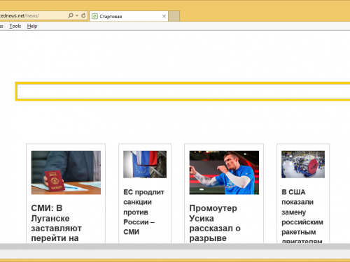Open a new blank tab
Screen dimensions: 350x262
click(x=174, y=16)
